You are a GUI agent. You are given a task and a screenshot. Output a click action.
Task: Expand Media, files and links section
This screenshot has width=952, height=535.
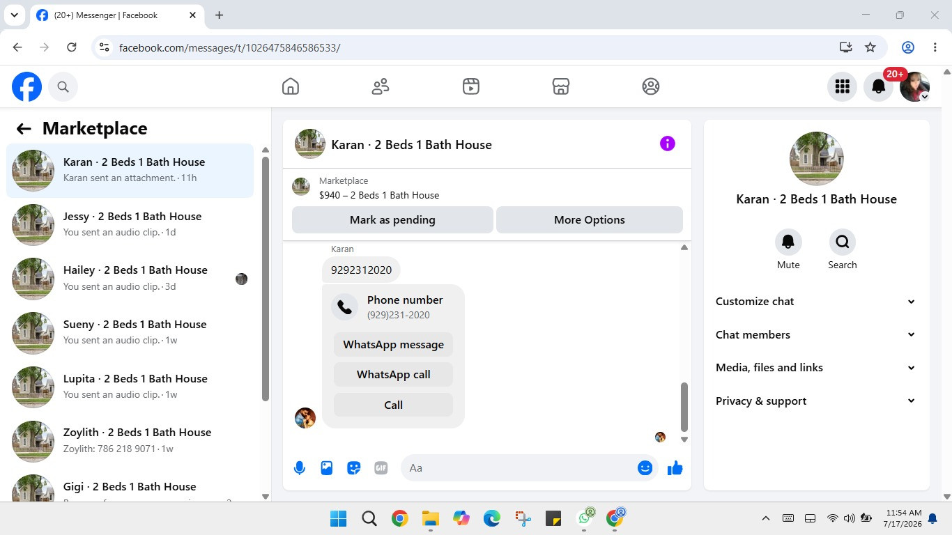click(x=816, y=368)
